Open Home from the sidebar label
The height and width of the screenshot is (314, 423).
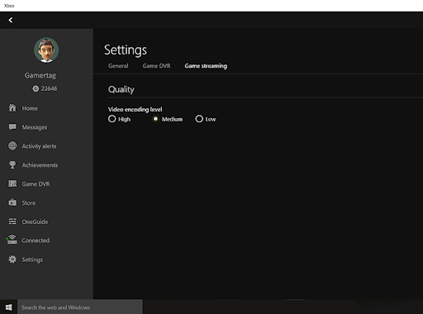click(30, 108)
